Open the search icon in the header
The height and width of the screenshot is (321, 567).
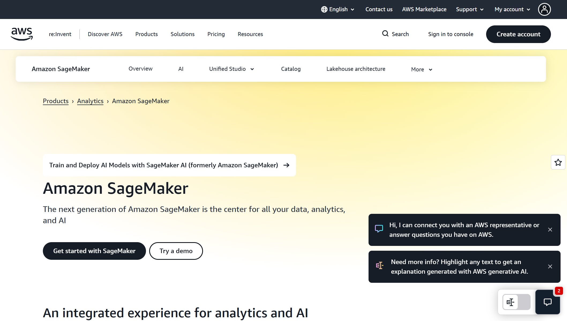385,34
